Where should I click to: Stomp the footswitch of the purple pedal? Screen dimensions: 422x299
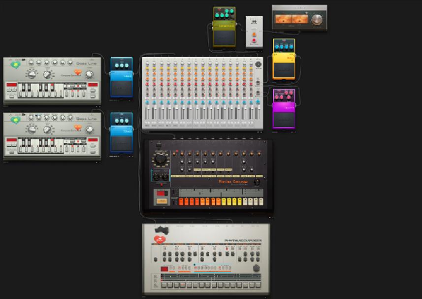point(284,120)
